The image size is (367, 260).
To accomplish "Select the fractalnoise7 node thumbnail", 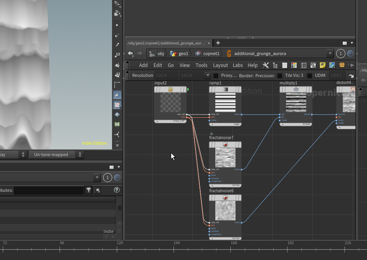I will point(225,157).
